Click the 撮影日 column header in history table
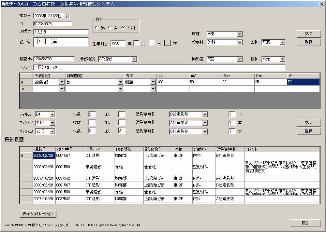326x232 pixels. pyautogui.click(x=44, y=149)
